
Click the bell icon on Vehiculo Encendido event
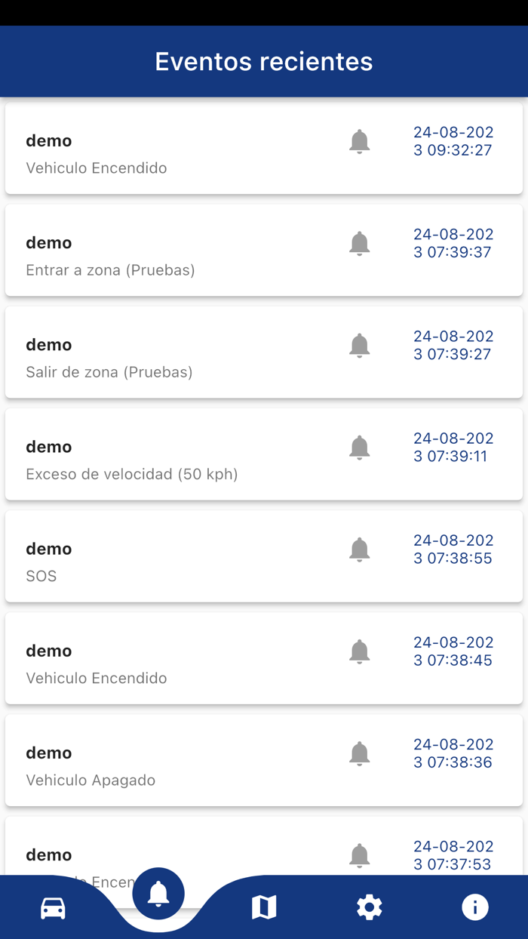(360, 142)
